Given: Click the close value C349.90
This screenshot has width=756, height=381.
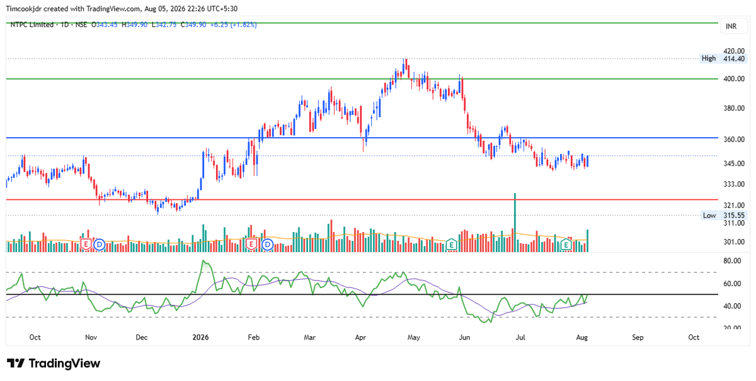Looking at the screenshot, I should coord(193,25).
